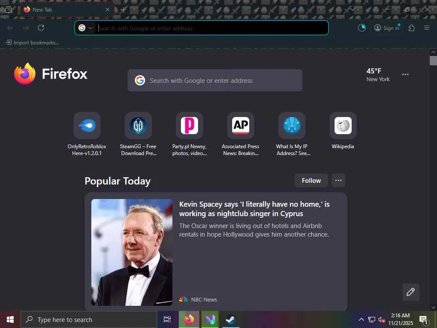The height and width of the screenshot is (328, 437).
Task: Open the circular blue toolbar icon
Action: click(362, 28)
